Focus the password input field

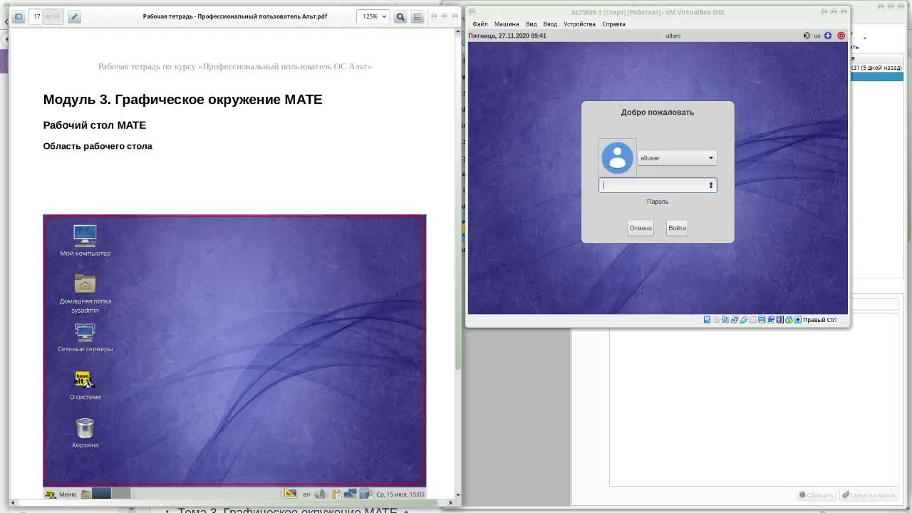tap(658, 185)
